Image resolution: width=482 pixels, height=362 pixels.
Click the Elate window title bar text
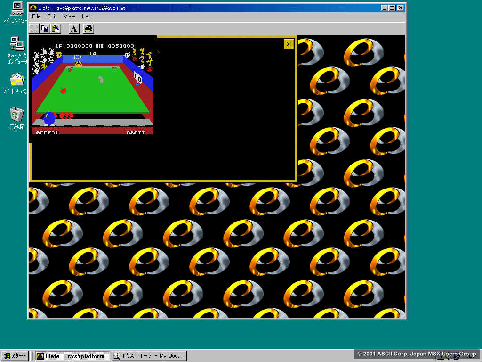click(81, 8)
